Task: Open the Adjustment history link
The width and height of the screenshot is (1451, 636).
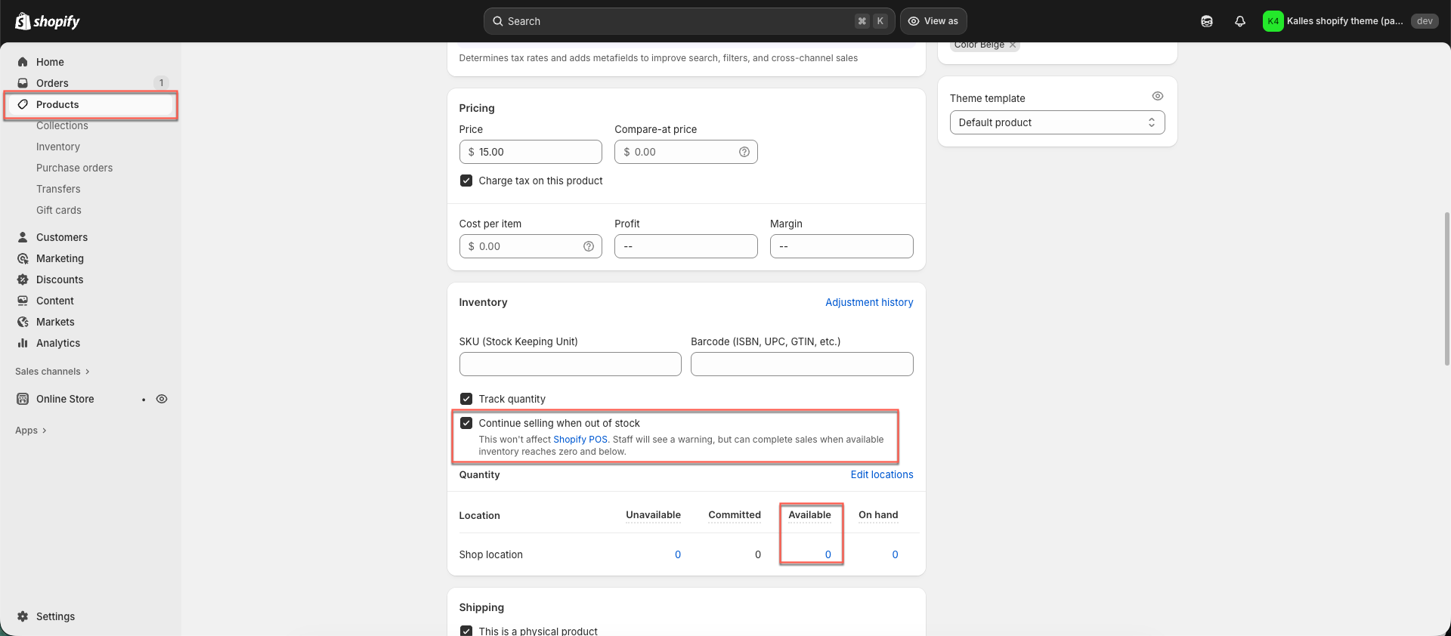Action: pos(868,302)
